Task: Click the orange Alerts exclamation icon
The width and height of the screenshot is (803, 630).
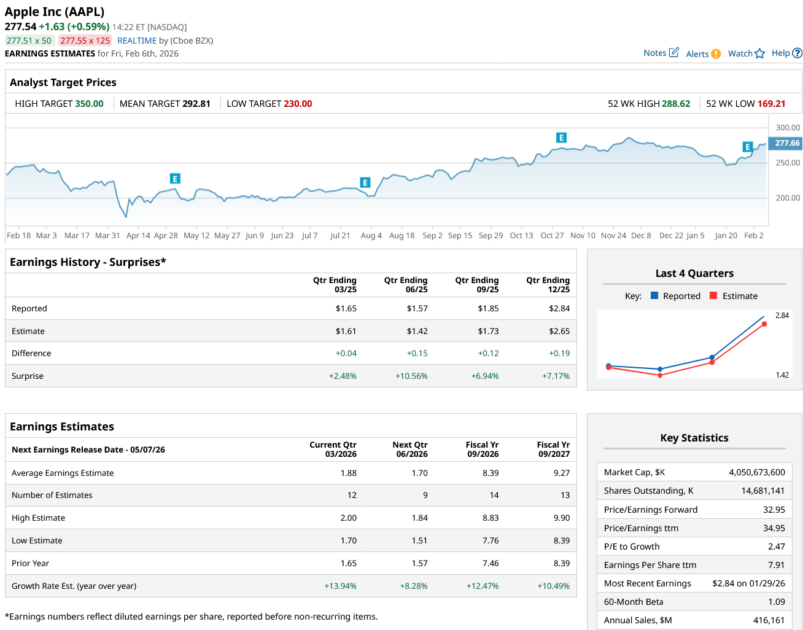Action: click(716, 54)
